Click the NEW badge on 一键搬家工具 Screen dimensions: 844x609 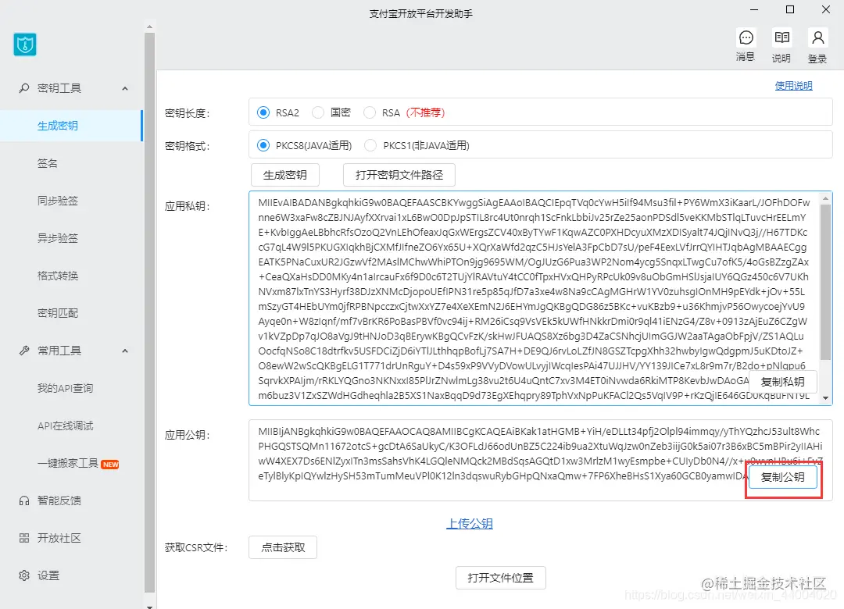(110, 465)
